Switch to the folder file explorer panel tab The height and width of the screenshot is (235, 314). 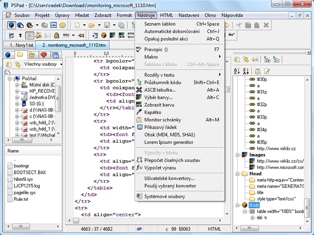[x=20, y=54]
